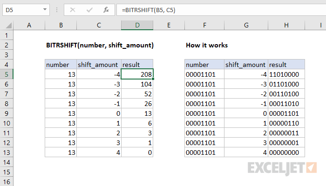Select row 1 header
Screen dimensions: 326x186
[x=7, y=35]
